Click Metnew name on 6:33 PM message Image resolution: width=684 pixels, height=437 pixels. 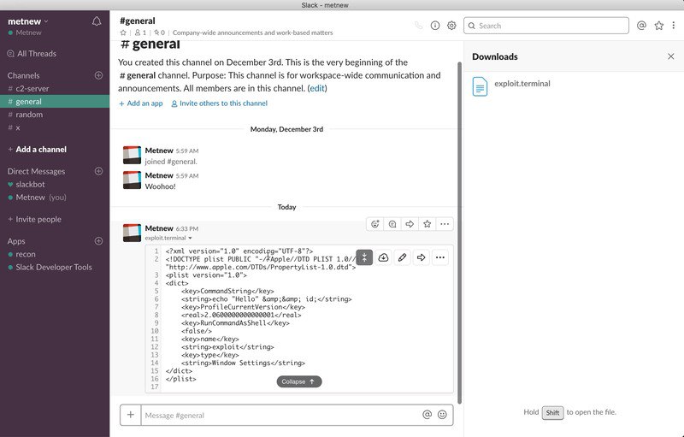click(x=159, y=228)
